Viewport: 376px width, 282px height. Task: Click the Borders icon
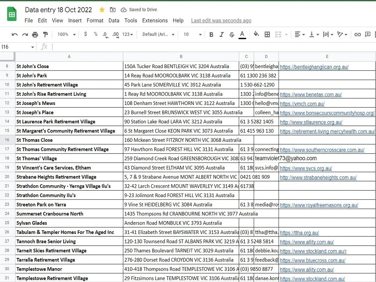[x=267, y=35]
